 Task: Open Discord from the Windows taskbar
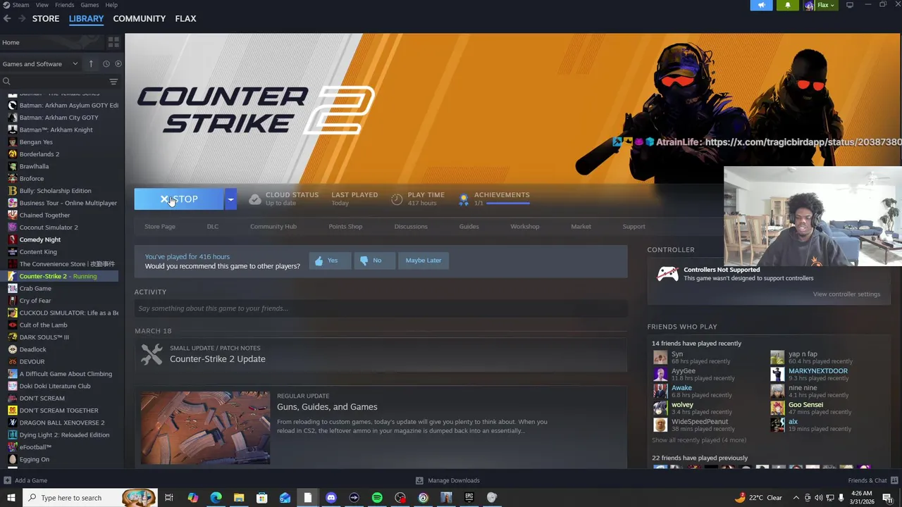330,498
